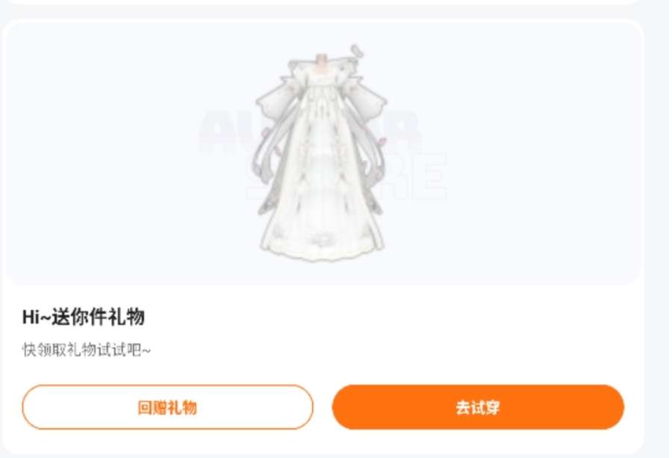Select the dress's left flowing sleeve
Image resolution: width=672 pixels, height=458 pixels.
point(273,99)
